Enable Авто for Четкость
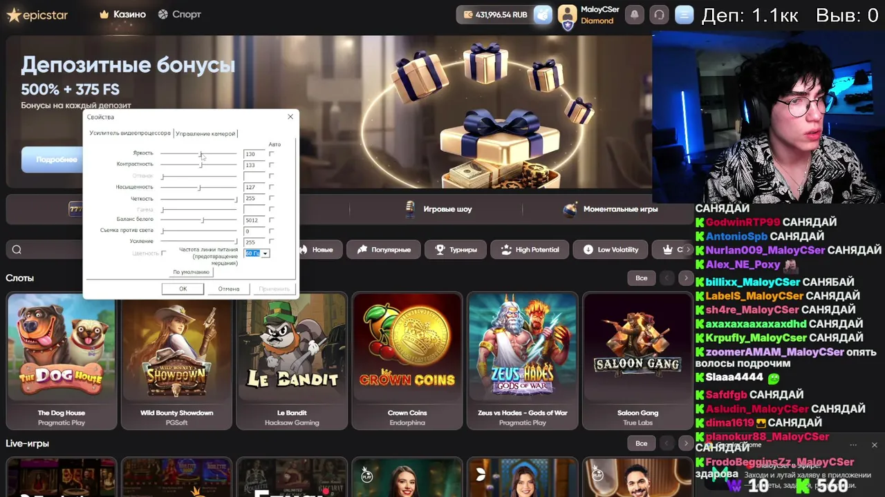Viewport: 885px width, 497px height. [x=272, y=198]
